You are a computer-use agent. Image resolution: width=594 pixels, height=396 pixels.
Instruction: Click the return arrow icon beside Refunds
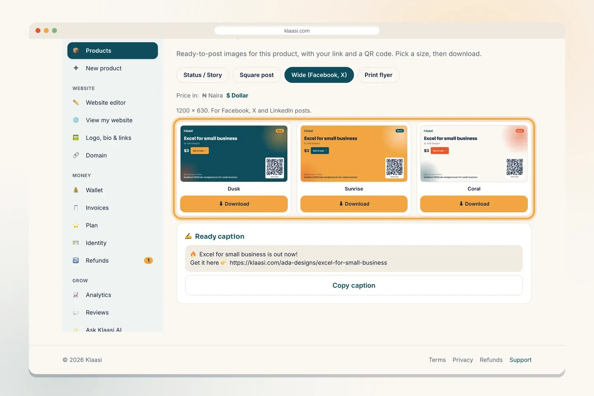[76, 260]
